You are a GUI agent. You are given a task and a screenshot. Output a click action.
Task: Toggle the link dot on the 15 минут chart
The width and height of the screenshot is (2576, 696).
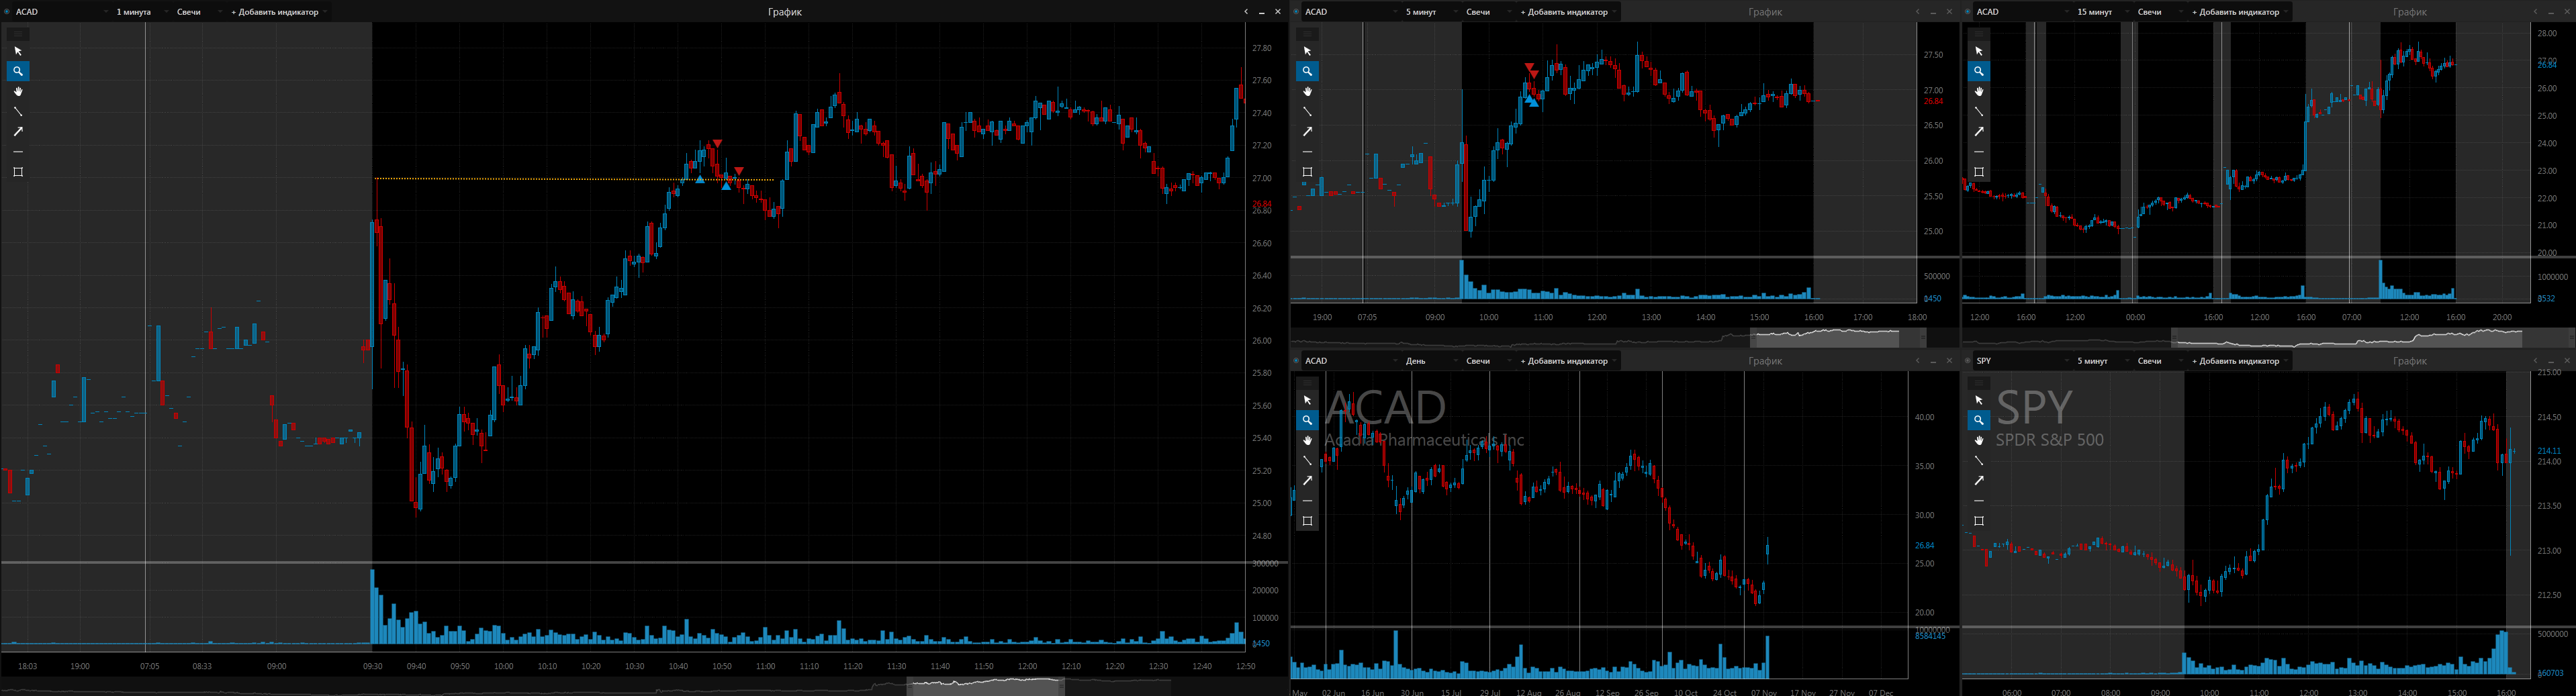point(1969,12)
